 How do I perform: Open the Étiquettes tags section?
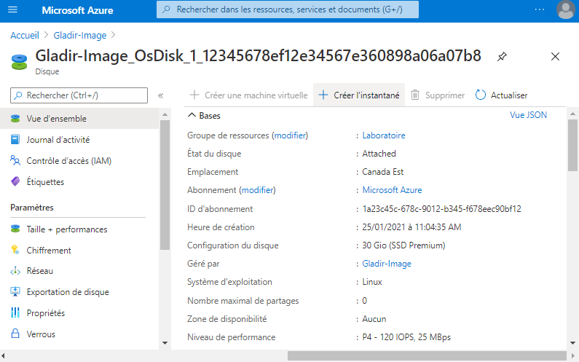pos(45,182)
